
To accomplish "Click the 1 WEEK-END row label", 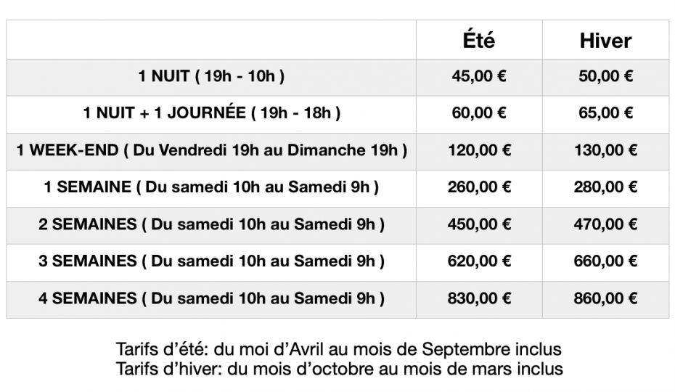I will pos(211,150).
